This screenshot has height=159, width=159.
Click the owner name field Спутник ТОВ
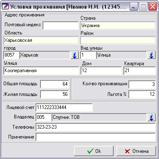click(x=99, y=117)
